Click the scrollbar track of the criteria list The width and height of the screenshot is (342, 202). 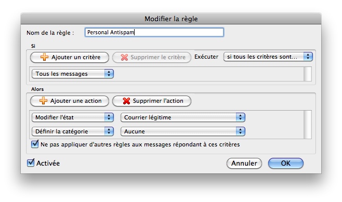(308, 74)
